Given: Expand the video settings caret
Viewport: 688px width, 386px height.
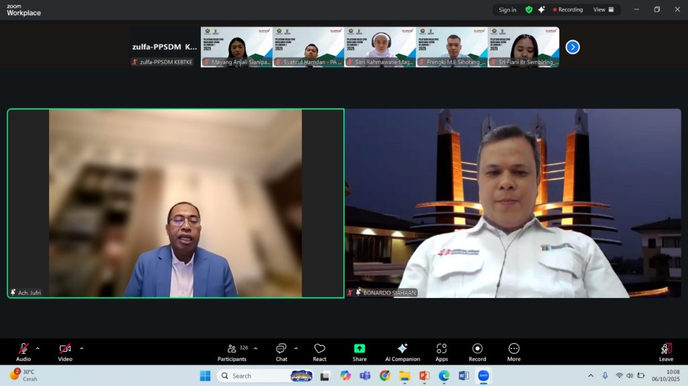Looking at the screenshot, I should tap(82, 348).
